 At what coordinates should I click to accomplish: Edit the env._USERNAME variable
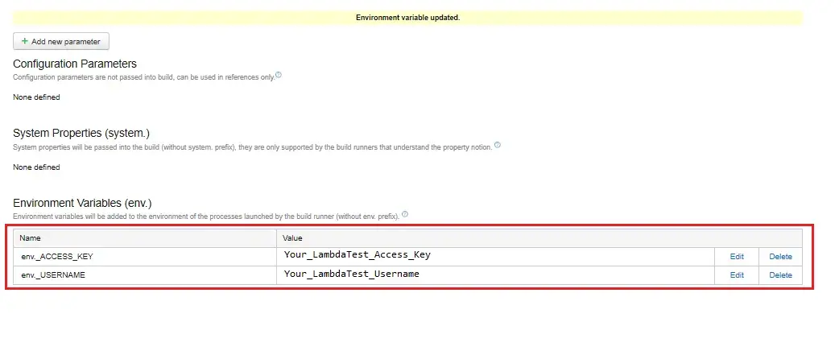click(737, 275)
